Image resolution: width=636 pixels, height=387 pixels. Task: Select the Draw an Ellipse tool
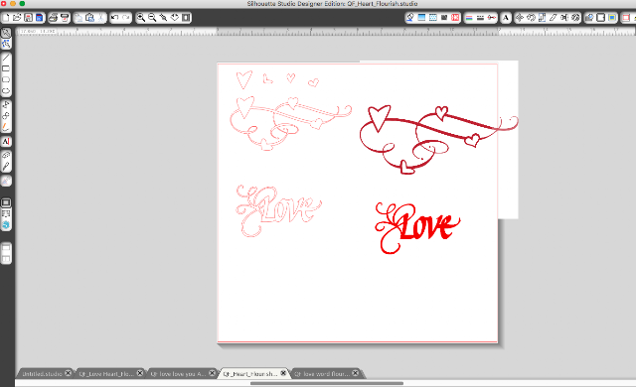coord(6,91)
